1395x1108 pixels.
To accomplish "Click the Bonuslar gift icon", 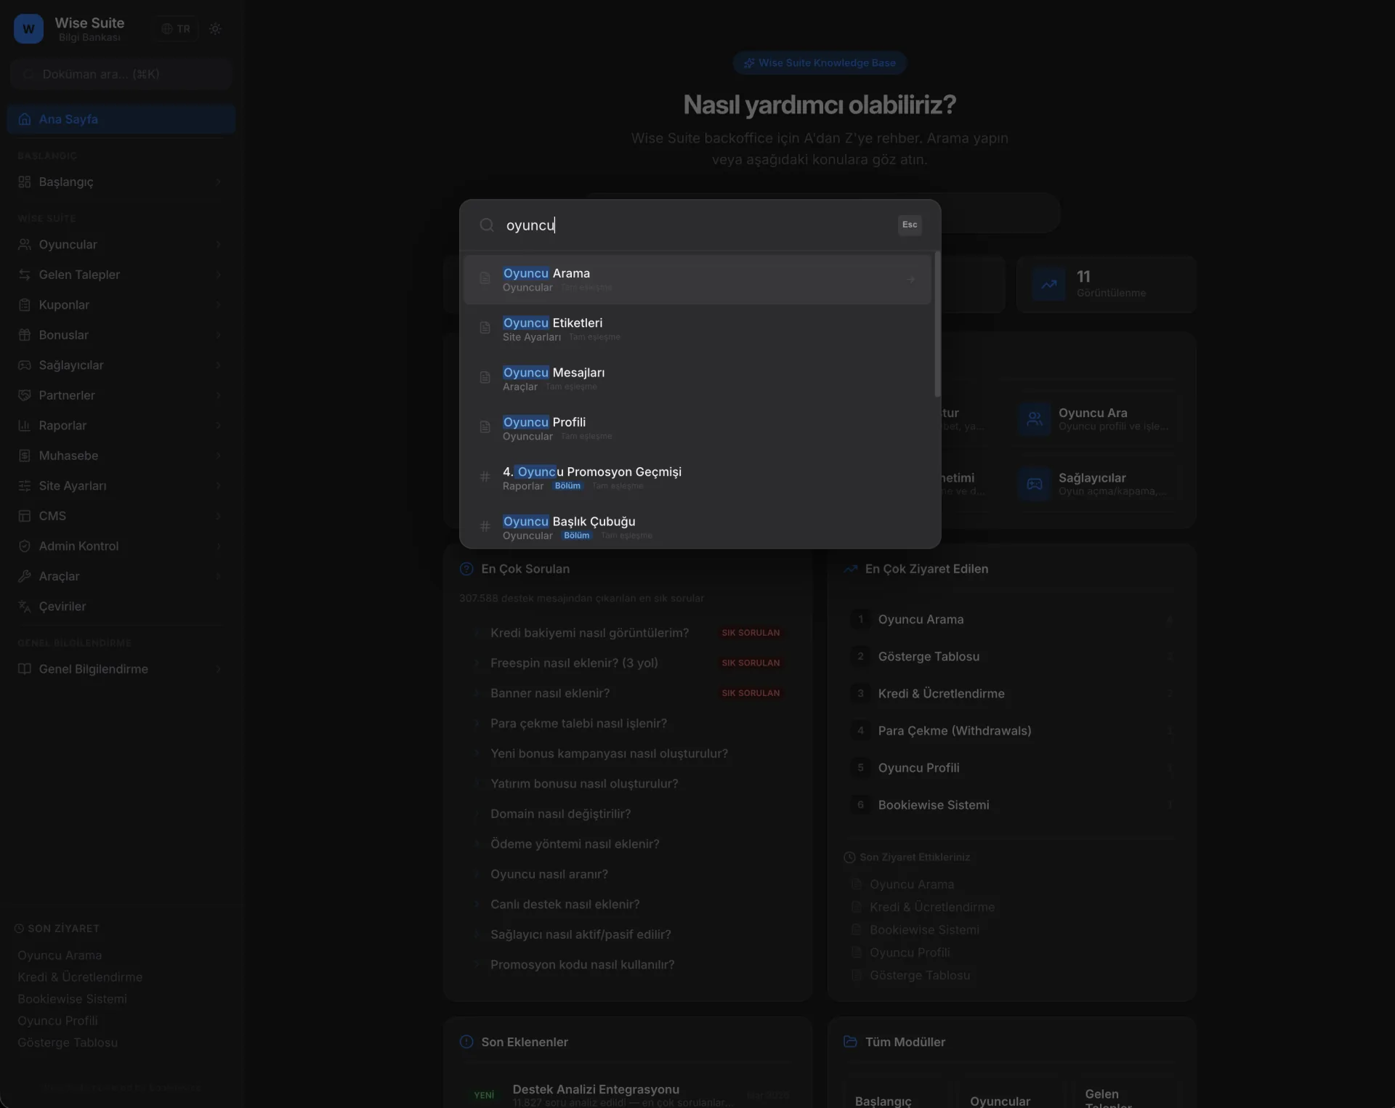I will [25, 335].
